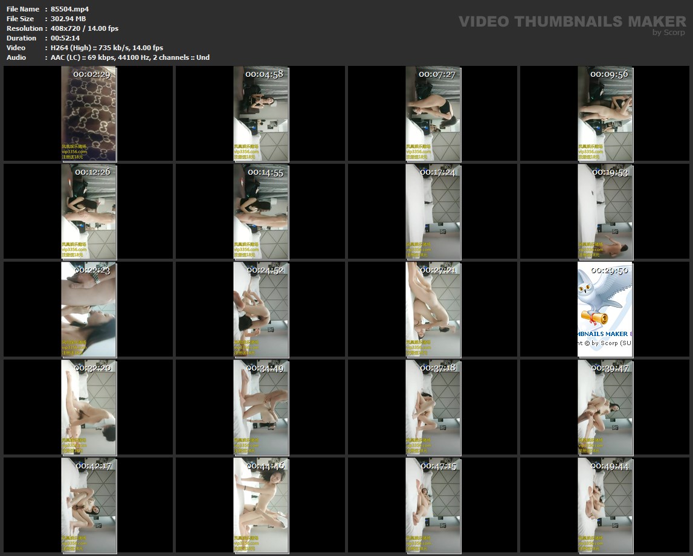Click the Duration value 00:52:14
Viewport: 693px width, 556px height.
[x=65, y=38]
